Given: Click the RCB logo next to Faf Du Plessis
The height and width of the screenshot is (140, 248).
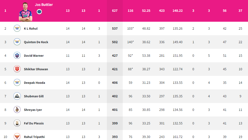Looking at the screenshot, I should pyautogui.click(x=17, y=123).
